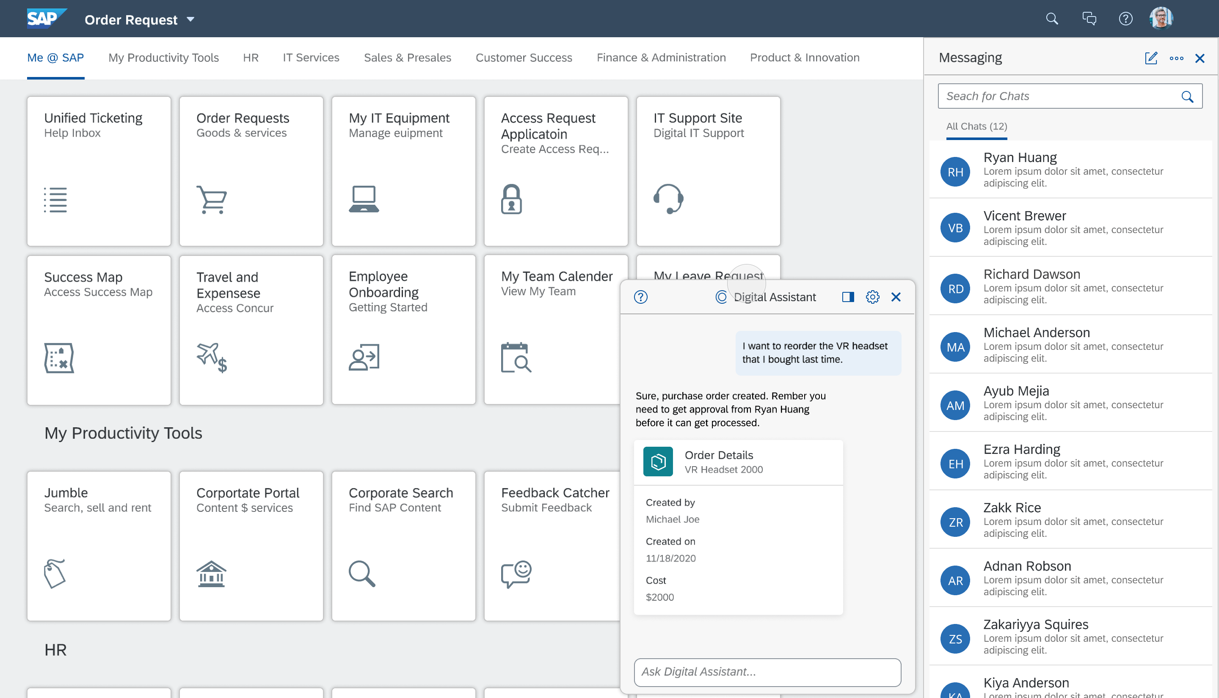Select the All Chats tab in Messaging
Image resolution: width=1219 pixels, height=698 pixels.
[x=976, y=126]
